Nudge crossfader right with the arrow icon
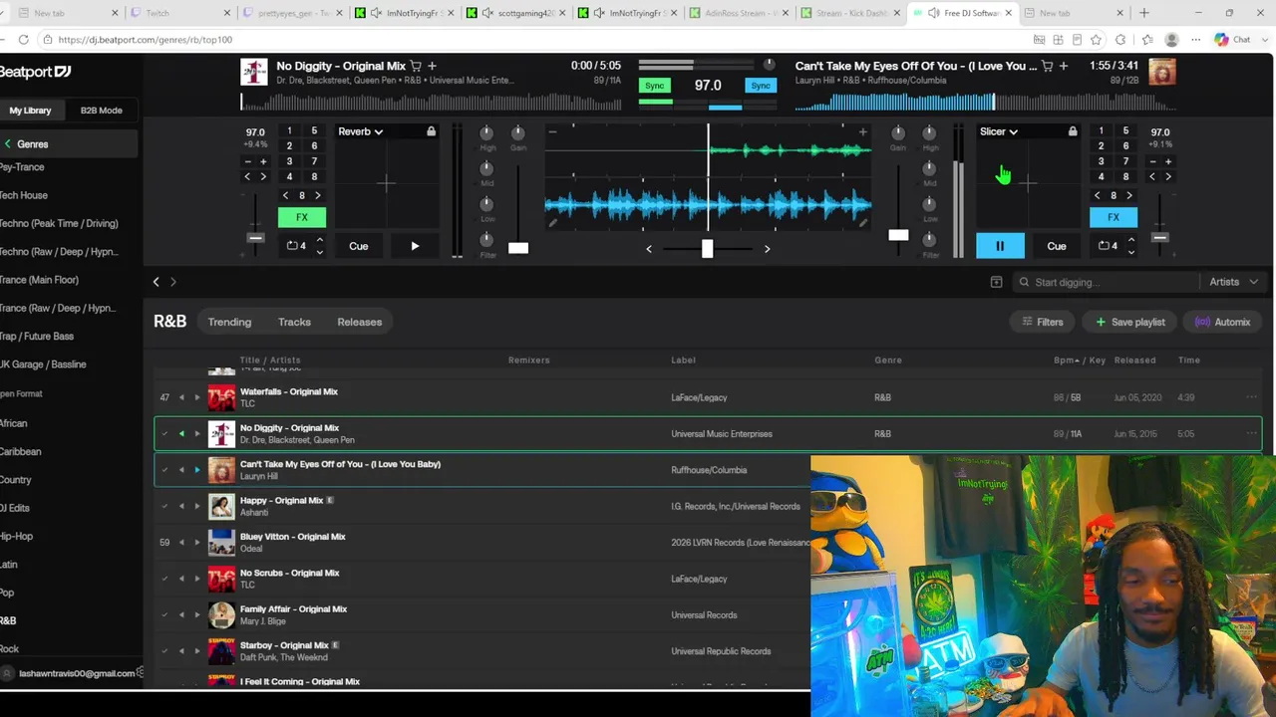The image size is (1276, 717). [767, 249]
